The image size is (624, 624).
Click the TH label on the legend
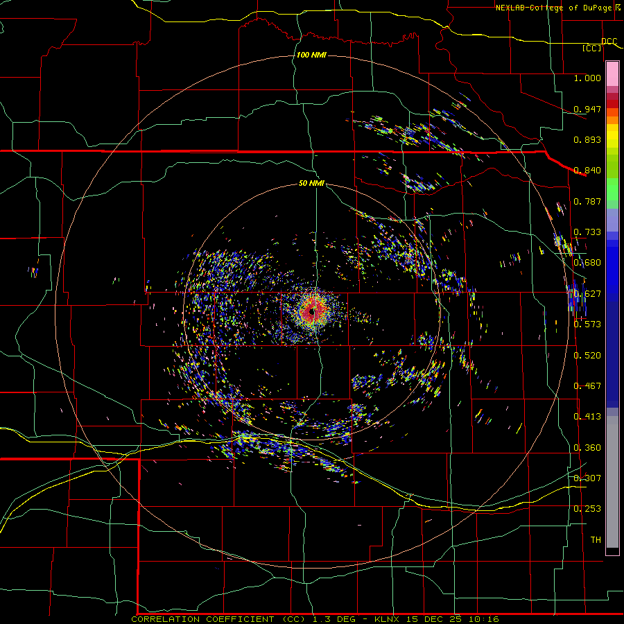596,540
